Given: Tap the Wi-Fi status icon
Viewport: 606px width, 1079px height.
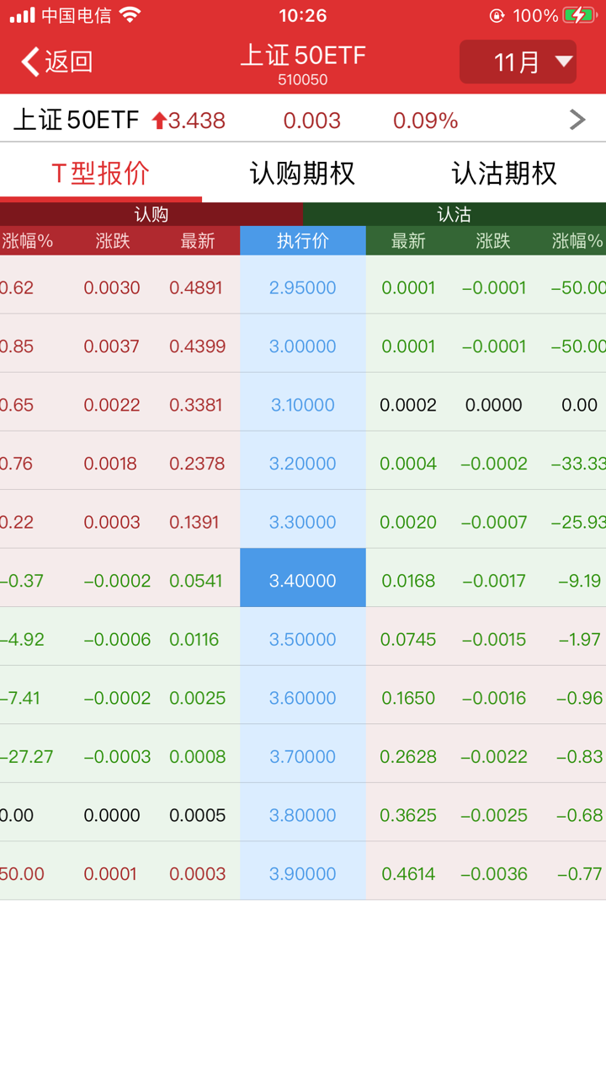Looking at the screenshot, I should [130, 15].
